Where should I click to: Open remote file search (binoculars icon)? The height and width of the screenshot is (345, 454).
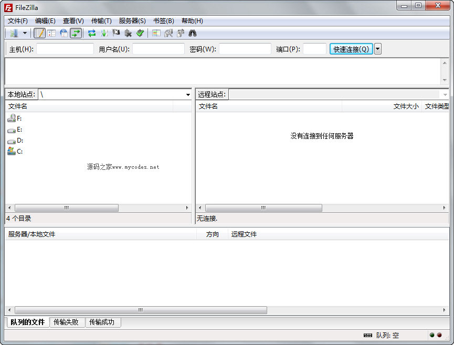193,33
